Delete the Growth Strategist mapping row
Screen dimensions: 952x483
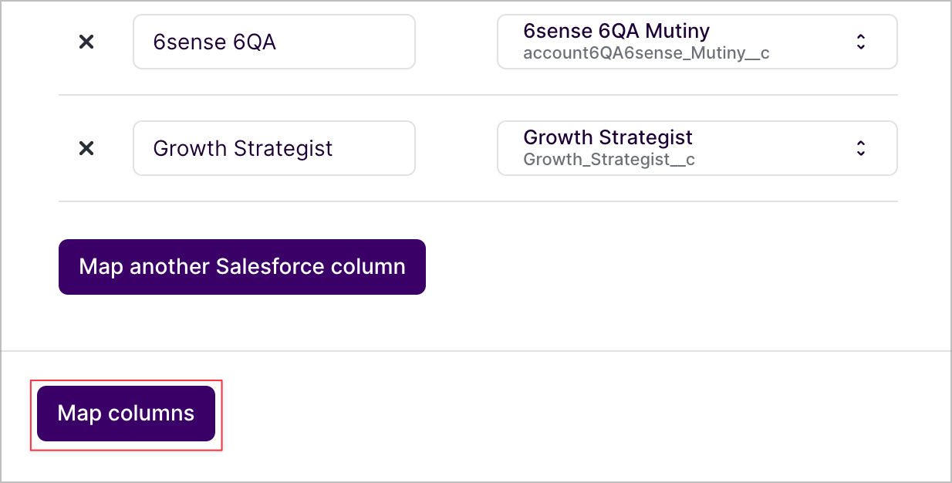tap(86, 148)
